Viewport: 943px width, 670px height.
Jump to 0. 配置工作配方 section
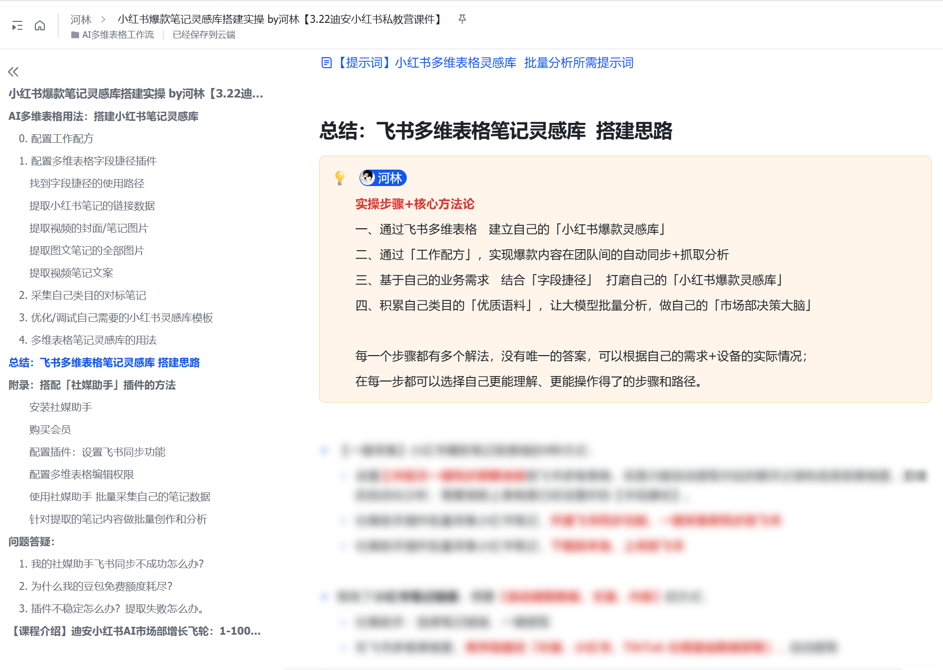[56, 139]
